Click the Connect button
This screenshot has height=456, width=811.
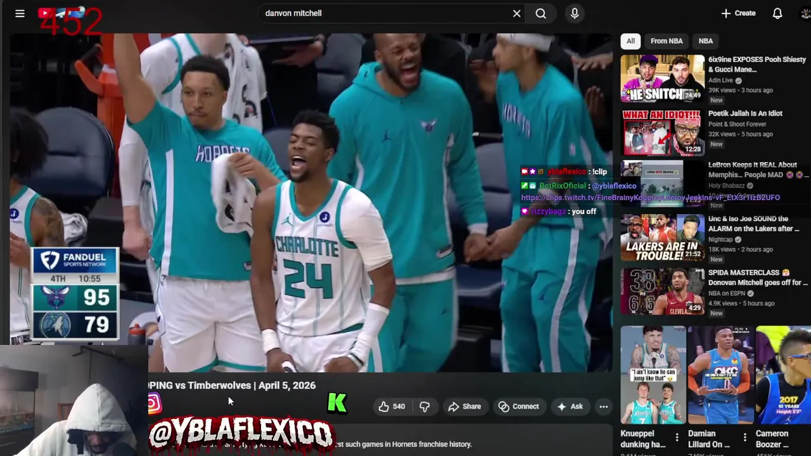[518, 407]
